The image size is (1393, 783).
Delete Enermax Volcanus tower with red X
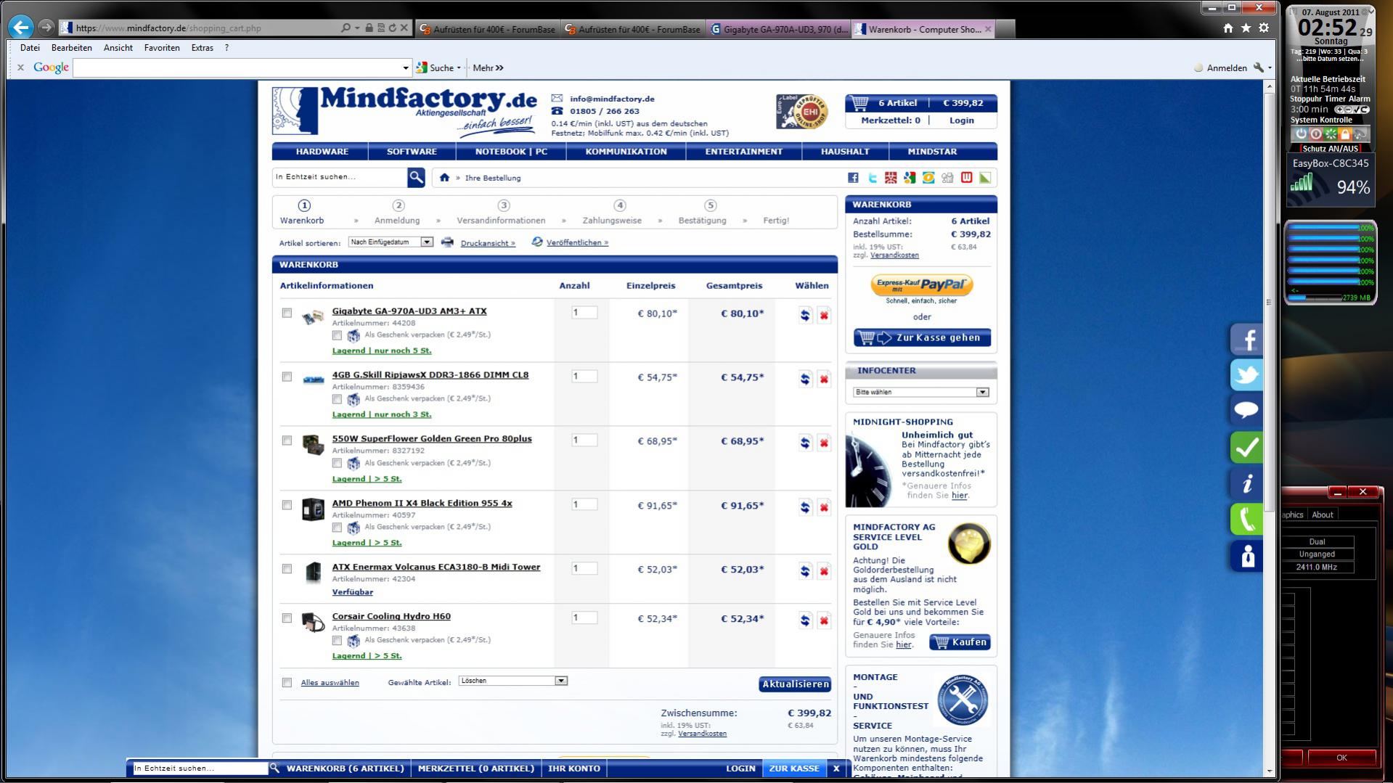[824, 571]
